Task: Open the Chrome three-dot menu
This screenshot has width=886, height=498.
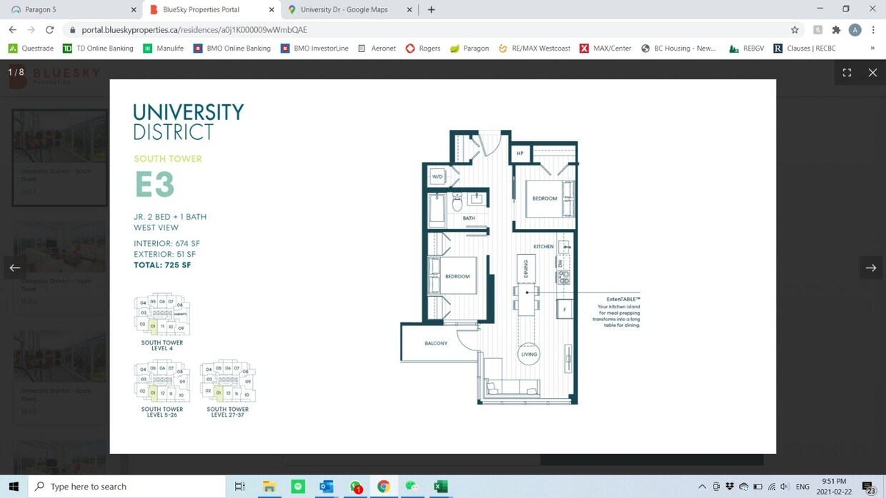Action: coord(873,30)
